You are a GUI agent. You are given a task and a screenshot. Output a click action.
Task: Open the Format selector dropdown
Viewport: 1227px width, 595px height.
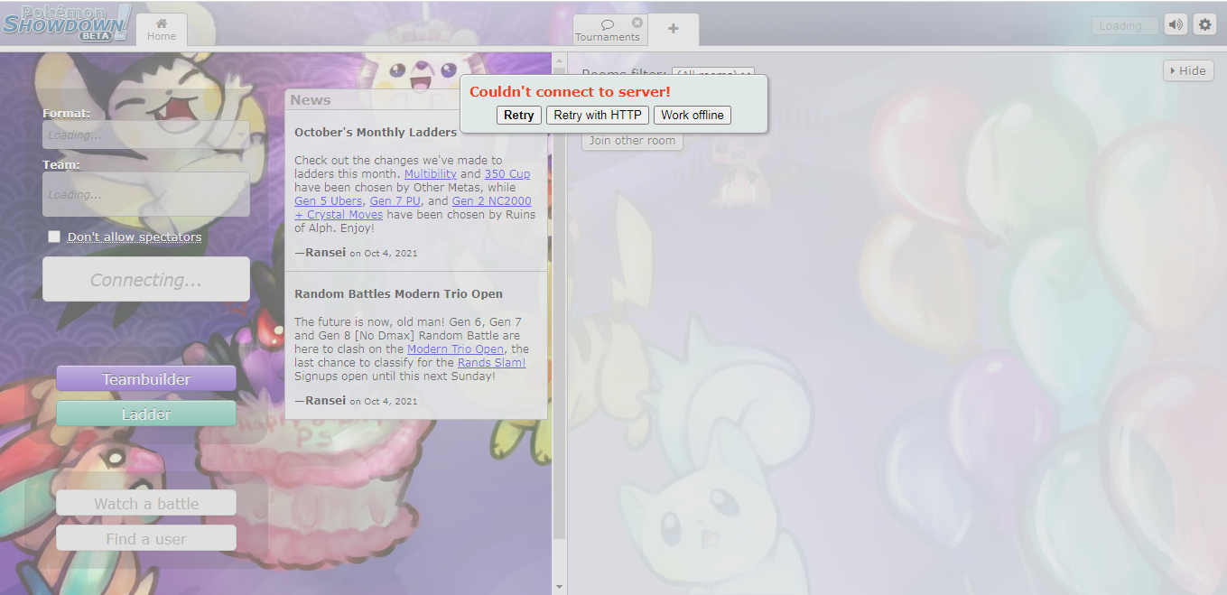pos(146,135)
